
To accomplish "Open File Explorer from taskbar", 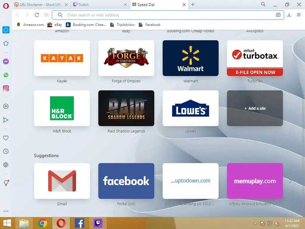I will coord(24,223).
